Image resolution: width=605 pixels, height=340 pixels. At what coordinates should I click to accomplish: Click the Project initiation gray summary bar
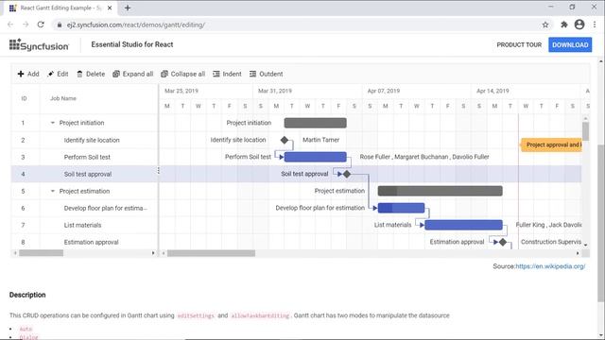pyautogui.click(x=315, y=123)
